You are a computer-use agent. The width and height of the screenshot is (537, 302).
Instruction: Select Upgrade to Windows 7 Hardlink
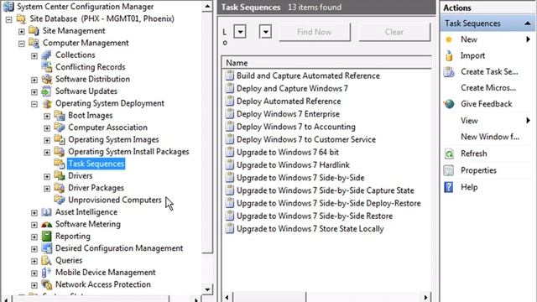point(293,164)
